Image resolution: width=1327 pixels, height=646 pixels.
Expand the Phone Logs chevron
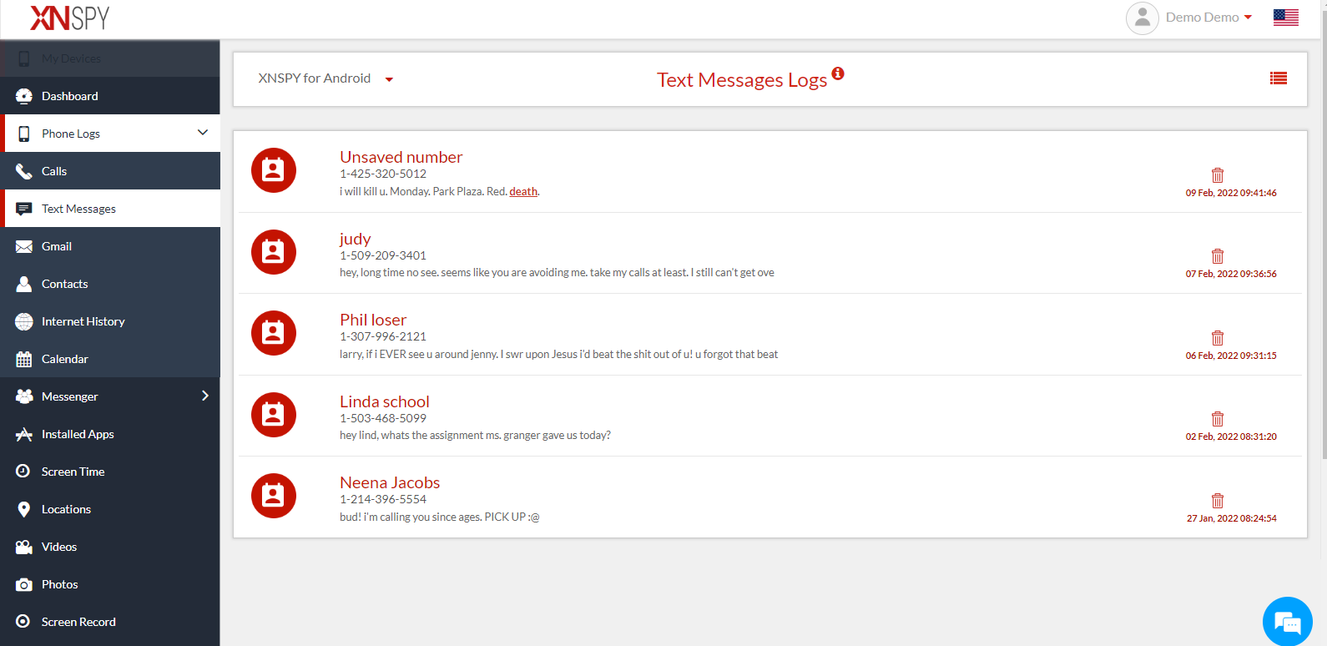(x=203, y=133)
